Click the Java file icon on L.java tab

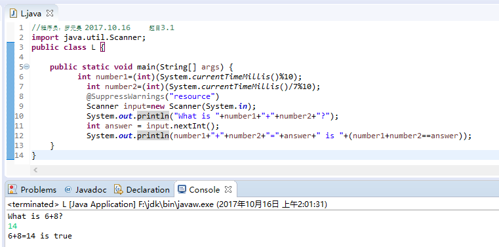point(13,13)
